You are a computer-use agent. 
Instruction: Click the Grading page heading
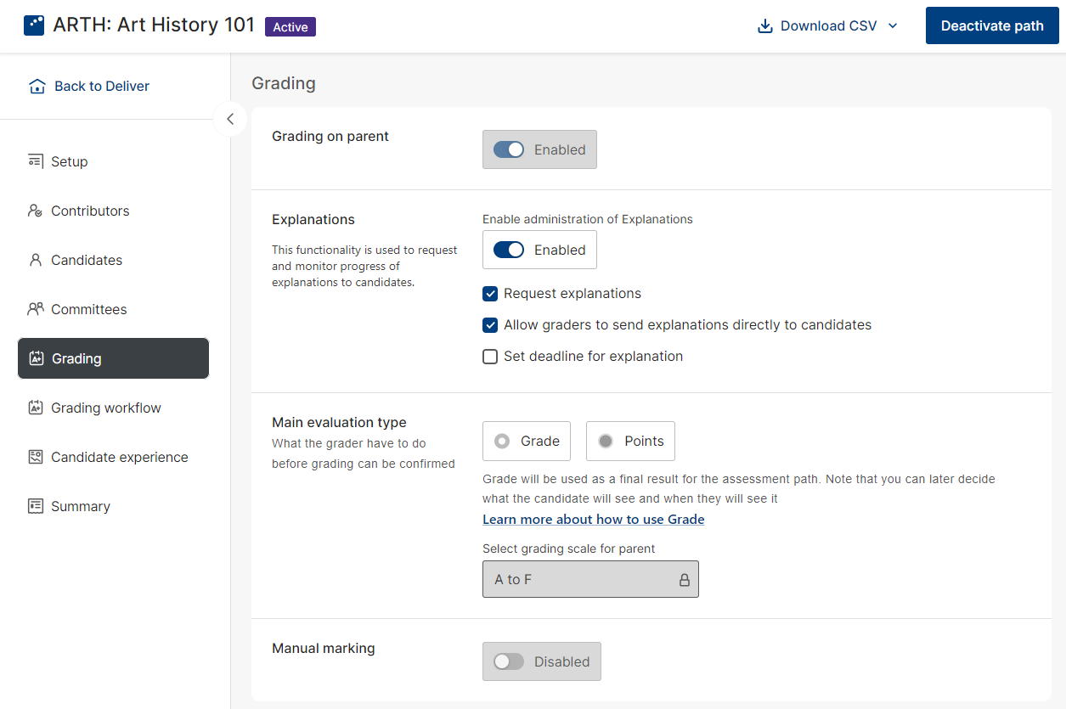(284, 83)
